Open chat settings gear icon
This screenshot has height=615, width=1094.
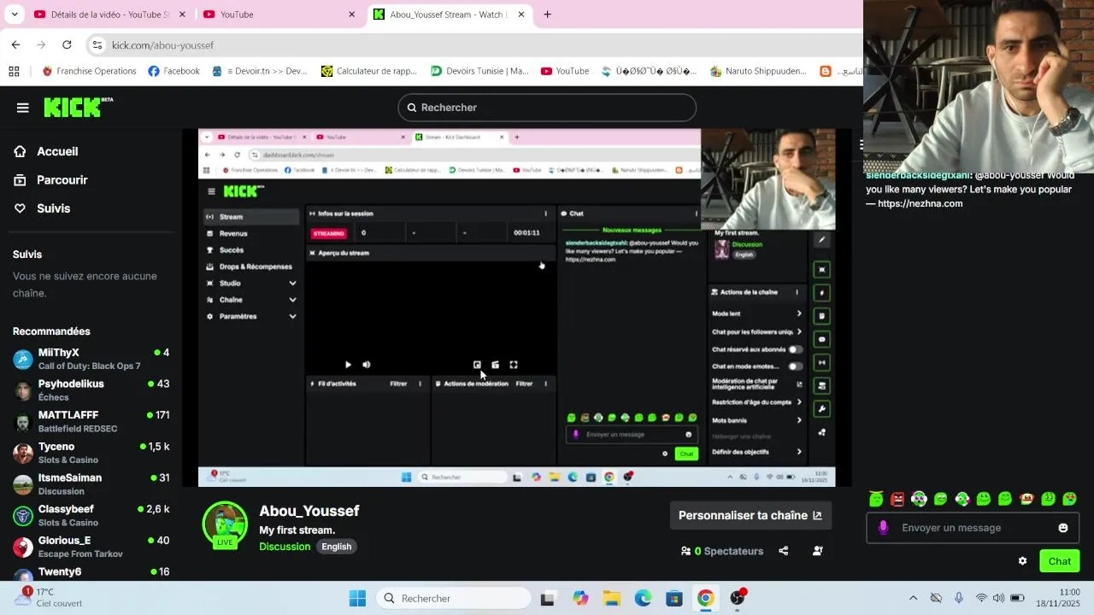click(x=1022, y=561)
